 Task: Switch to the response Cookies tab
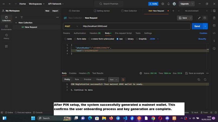pyautogui.click(x=73, y=73)
